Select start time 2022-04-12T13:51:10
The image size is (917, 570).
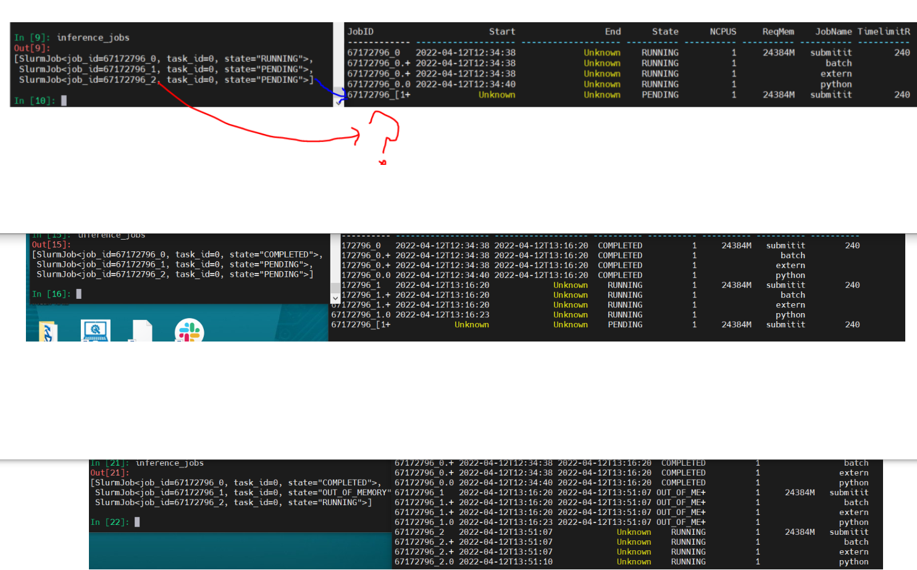506,561
